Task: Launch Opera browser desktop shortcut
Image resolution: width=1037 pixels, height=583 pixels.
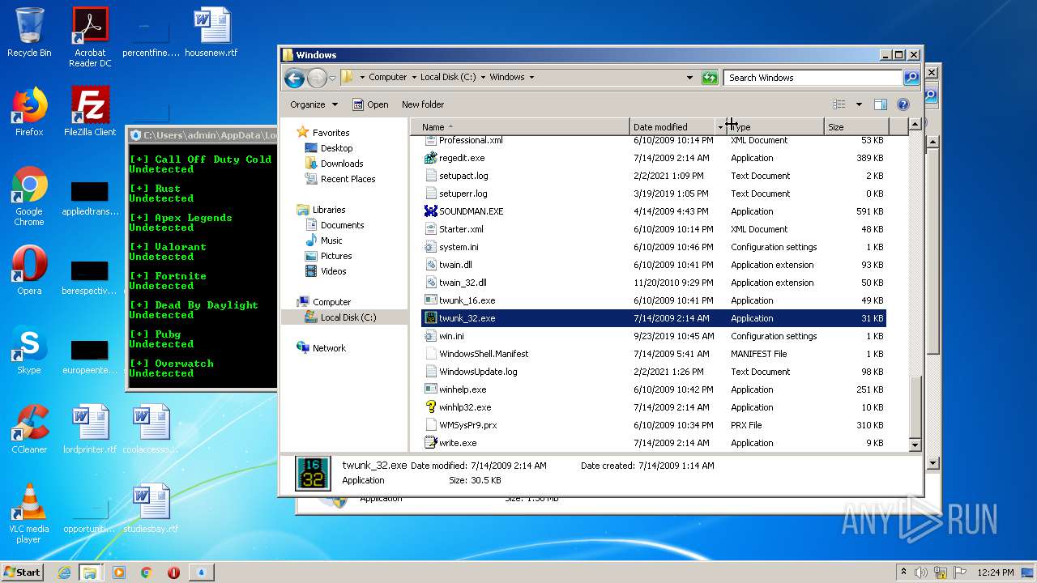Action: tap(29, 270)
